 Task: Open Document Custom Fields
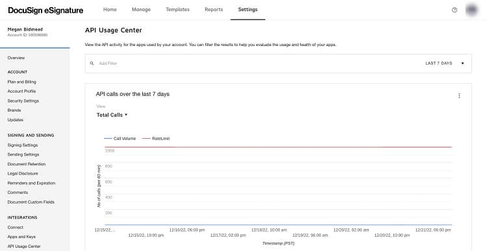31,202
